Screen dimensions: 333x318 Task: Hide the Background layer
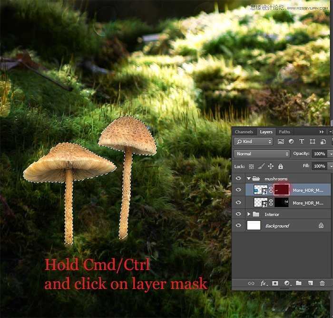238,225
